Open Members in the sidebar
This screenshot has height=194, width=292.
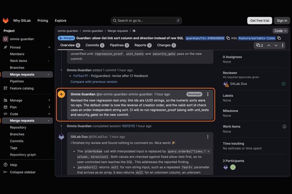click(17, 54)
